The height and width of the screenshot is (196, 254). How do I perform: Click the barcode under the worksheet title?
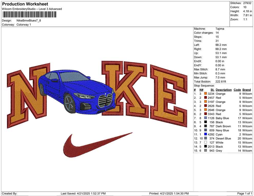tap(29, 15)
